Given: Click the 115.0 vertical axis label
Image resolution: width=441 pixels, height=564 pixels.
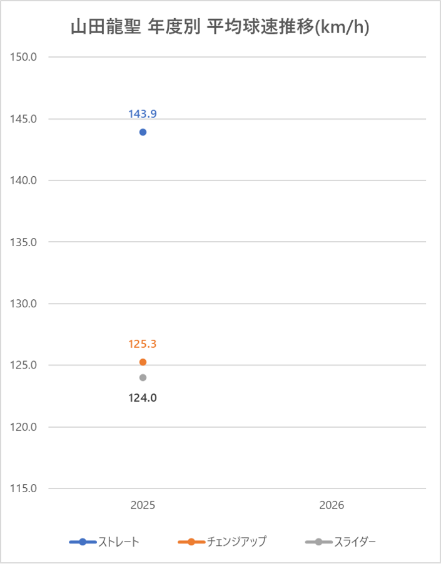Looking at the screenshot, I should (25, 488).
